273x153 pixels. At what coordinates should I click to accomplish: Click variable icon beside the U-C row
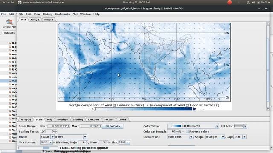click(10, 69)
